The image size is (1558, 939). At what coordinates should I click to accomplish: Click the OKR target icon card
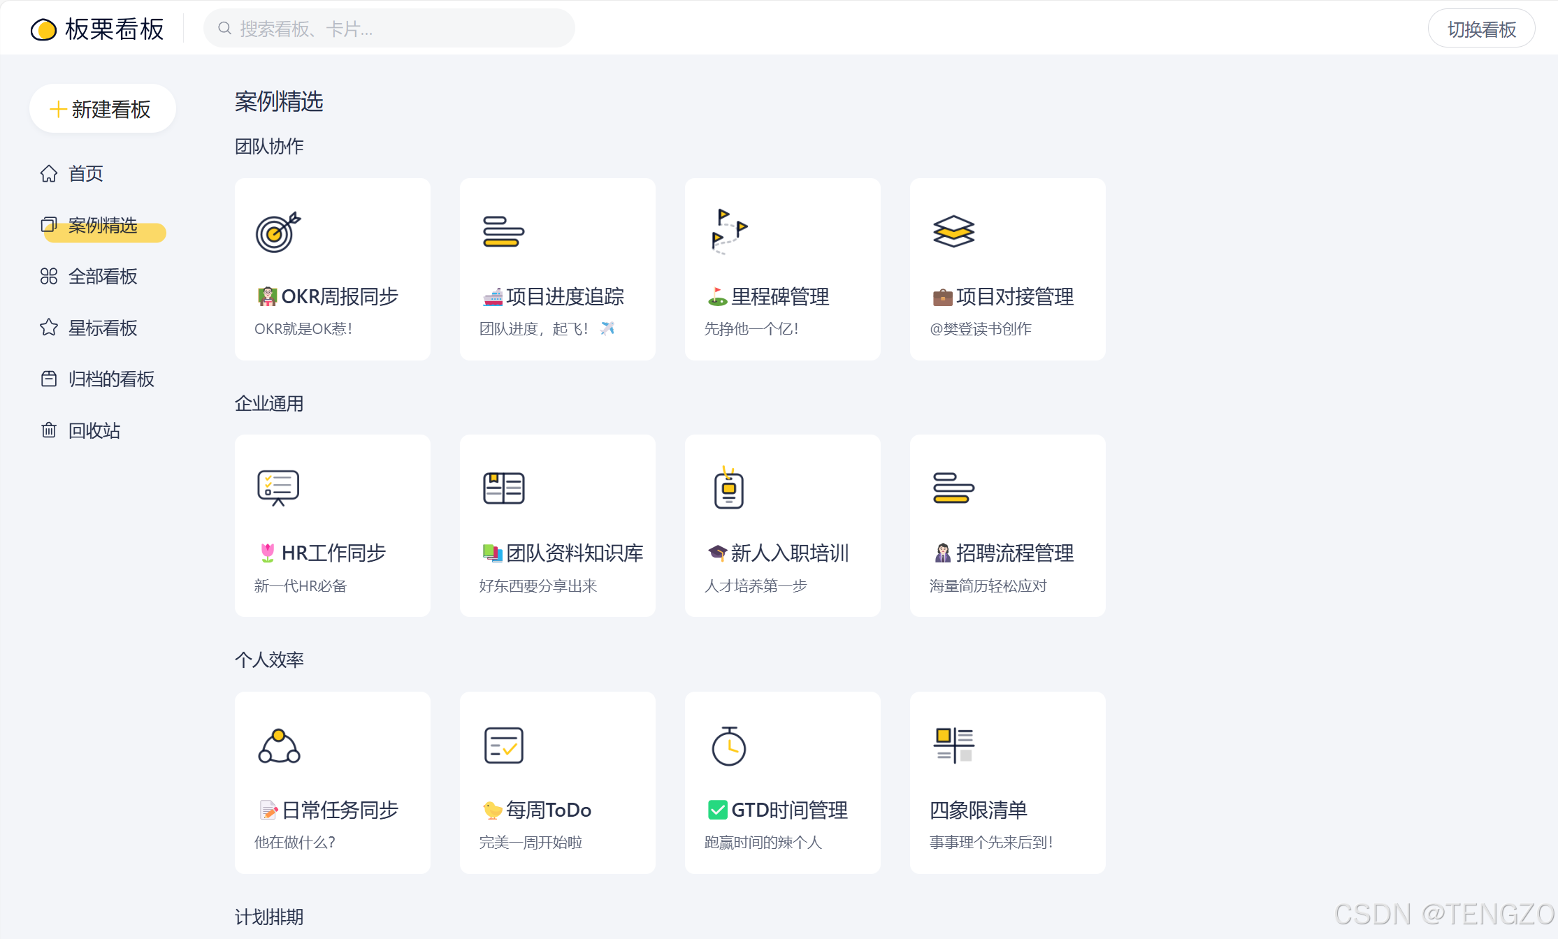(277, 232)
